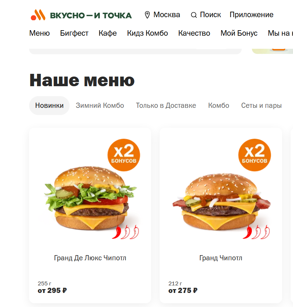Open the Меню navigation item
The image size is (293, 307).
39,33
